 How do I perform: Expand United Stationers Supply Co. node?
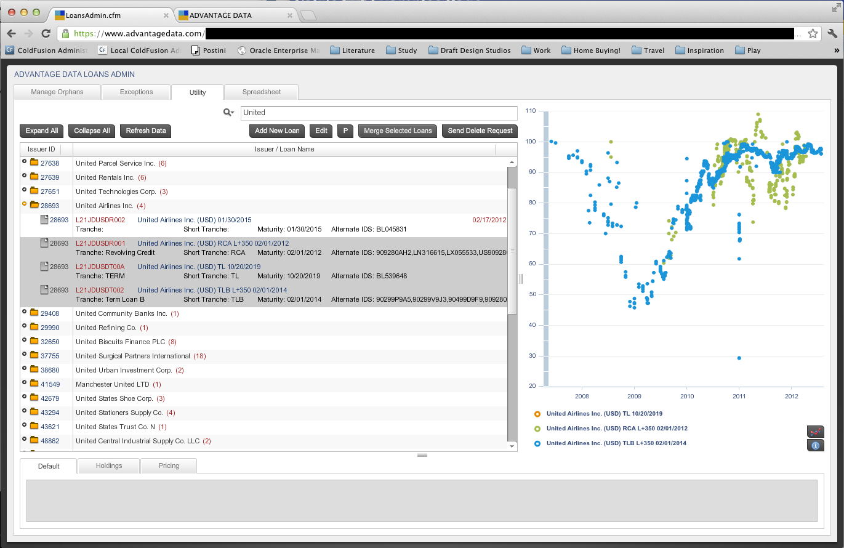(25, 411)
